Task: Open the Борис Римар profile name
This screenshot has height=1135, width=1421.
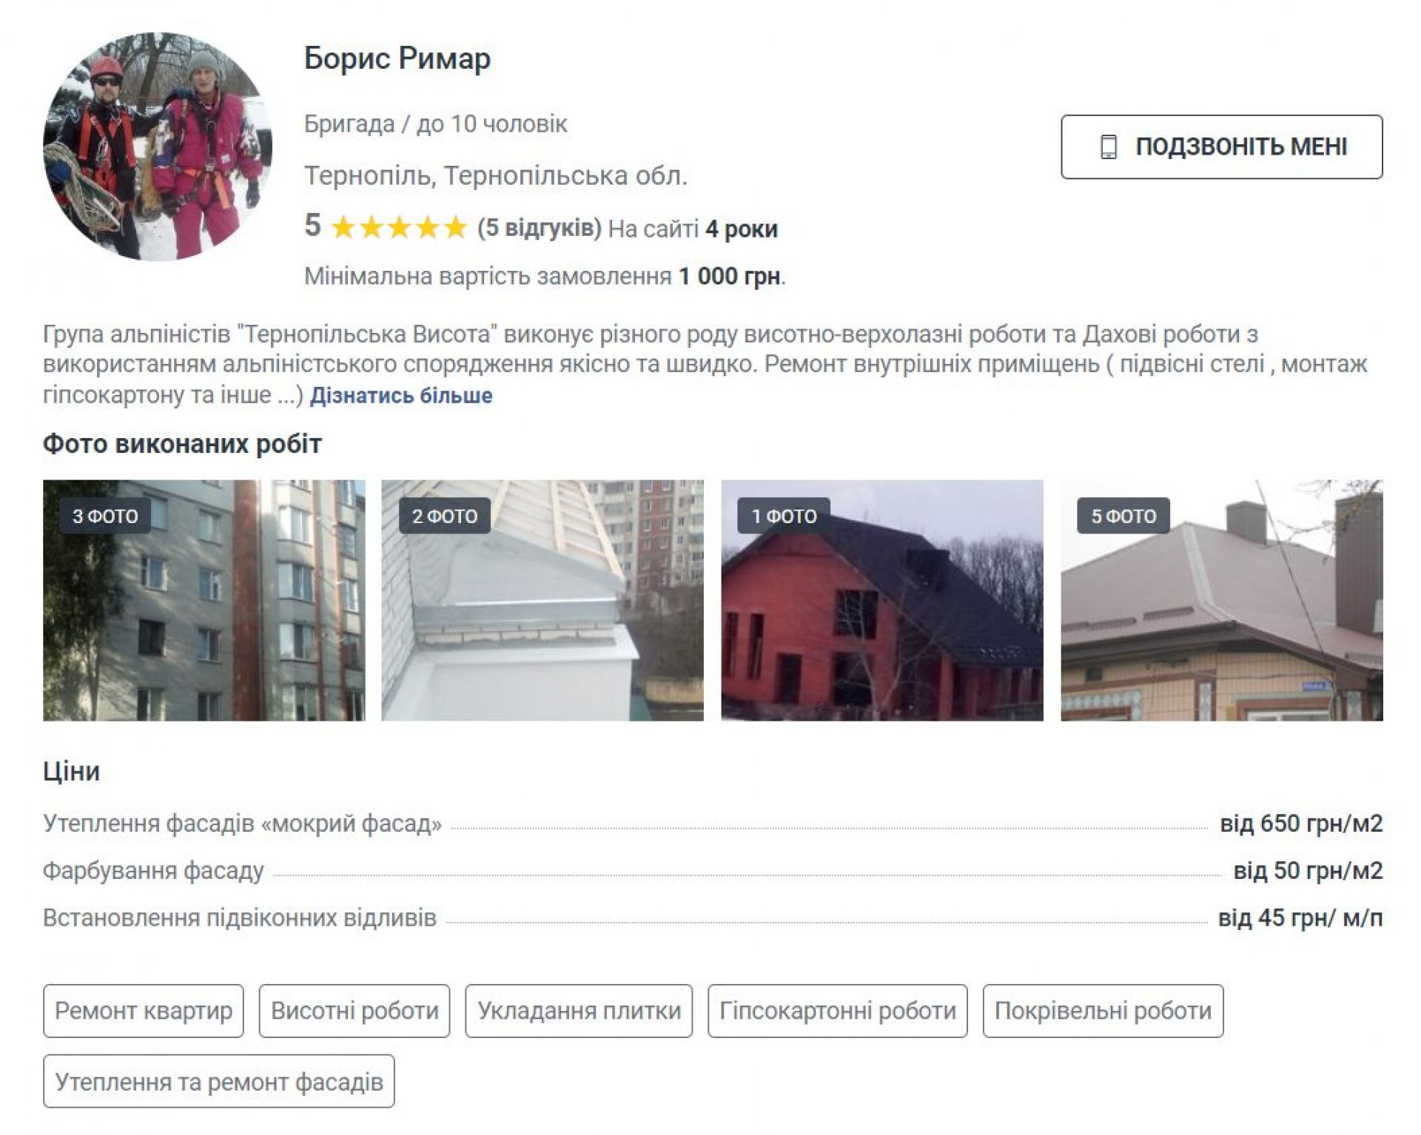Action: point(397,58)
